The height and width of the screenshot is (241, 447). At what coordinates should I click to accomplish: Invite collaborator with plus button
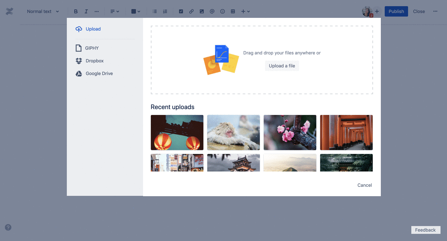(x=377, y=11)
